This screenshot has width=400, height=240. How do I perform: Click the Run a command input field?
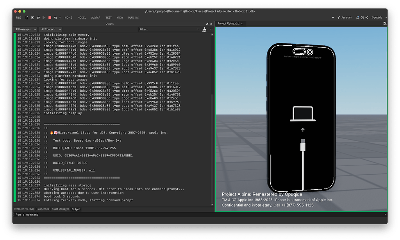pos(78,214)
